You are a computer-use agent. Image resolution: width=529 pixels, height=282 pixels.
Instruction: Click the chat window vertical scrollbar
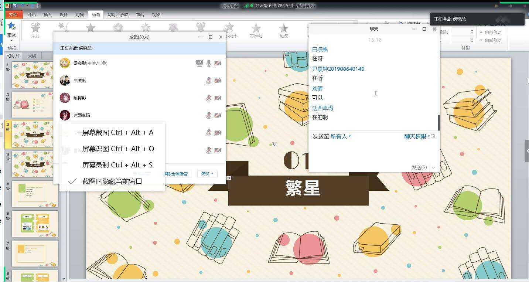tap(438, 122)
